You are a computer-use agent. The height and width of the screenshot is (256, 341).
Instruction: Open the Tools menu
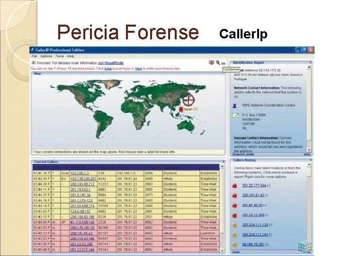click(x=59, y=56)
